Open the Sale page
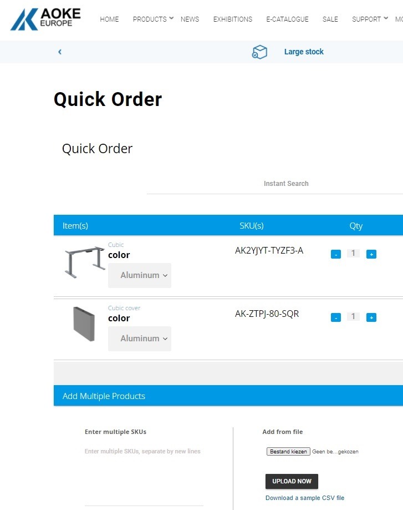The width and height of the screenshot is (403, 510). tap(330, 19)
